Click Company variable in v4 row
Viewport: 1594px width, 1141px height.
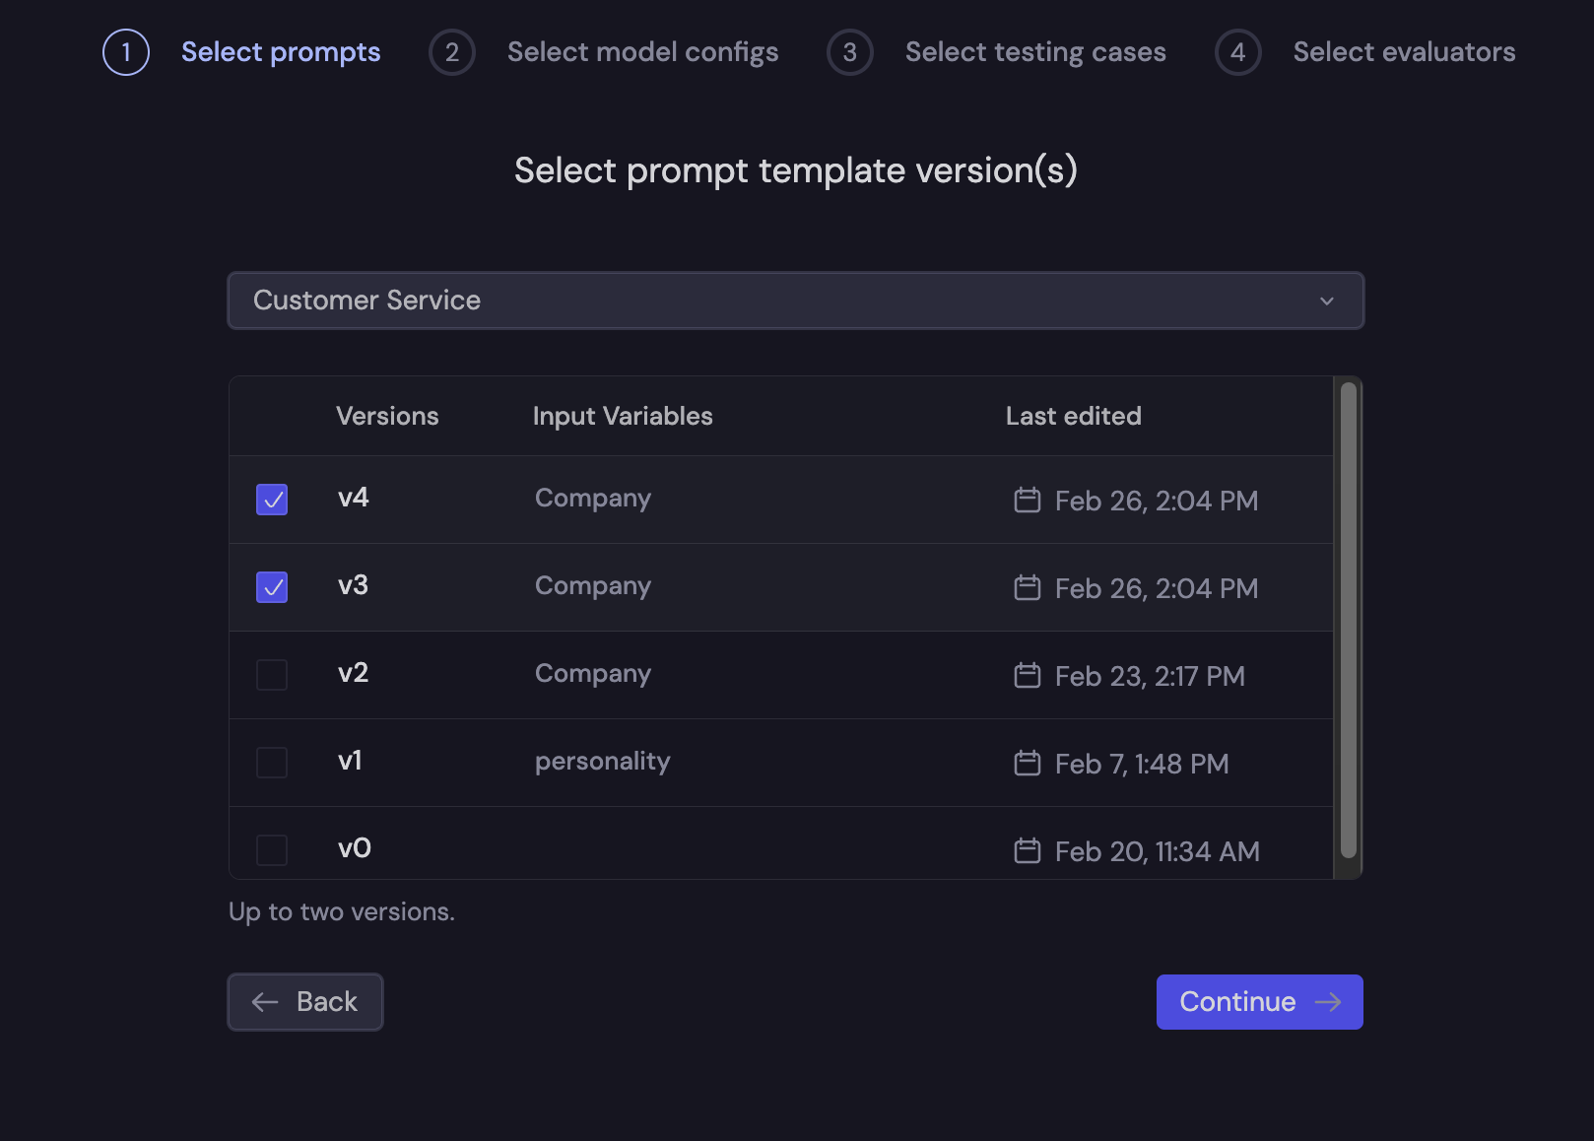[593, 500]
